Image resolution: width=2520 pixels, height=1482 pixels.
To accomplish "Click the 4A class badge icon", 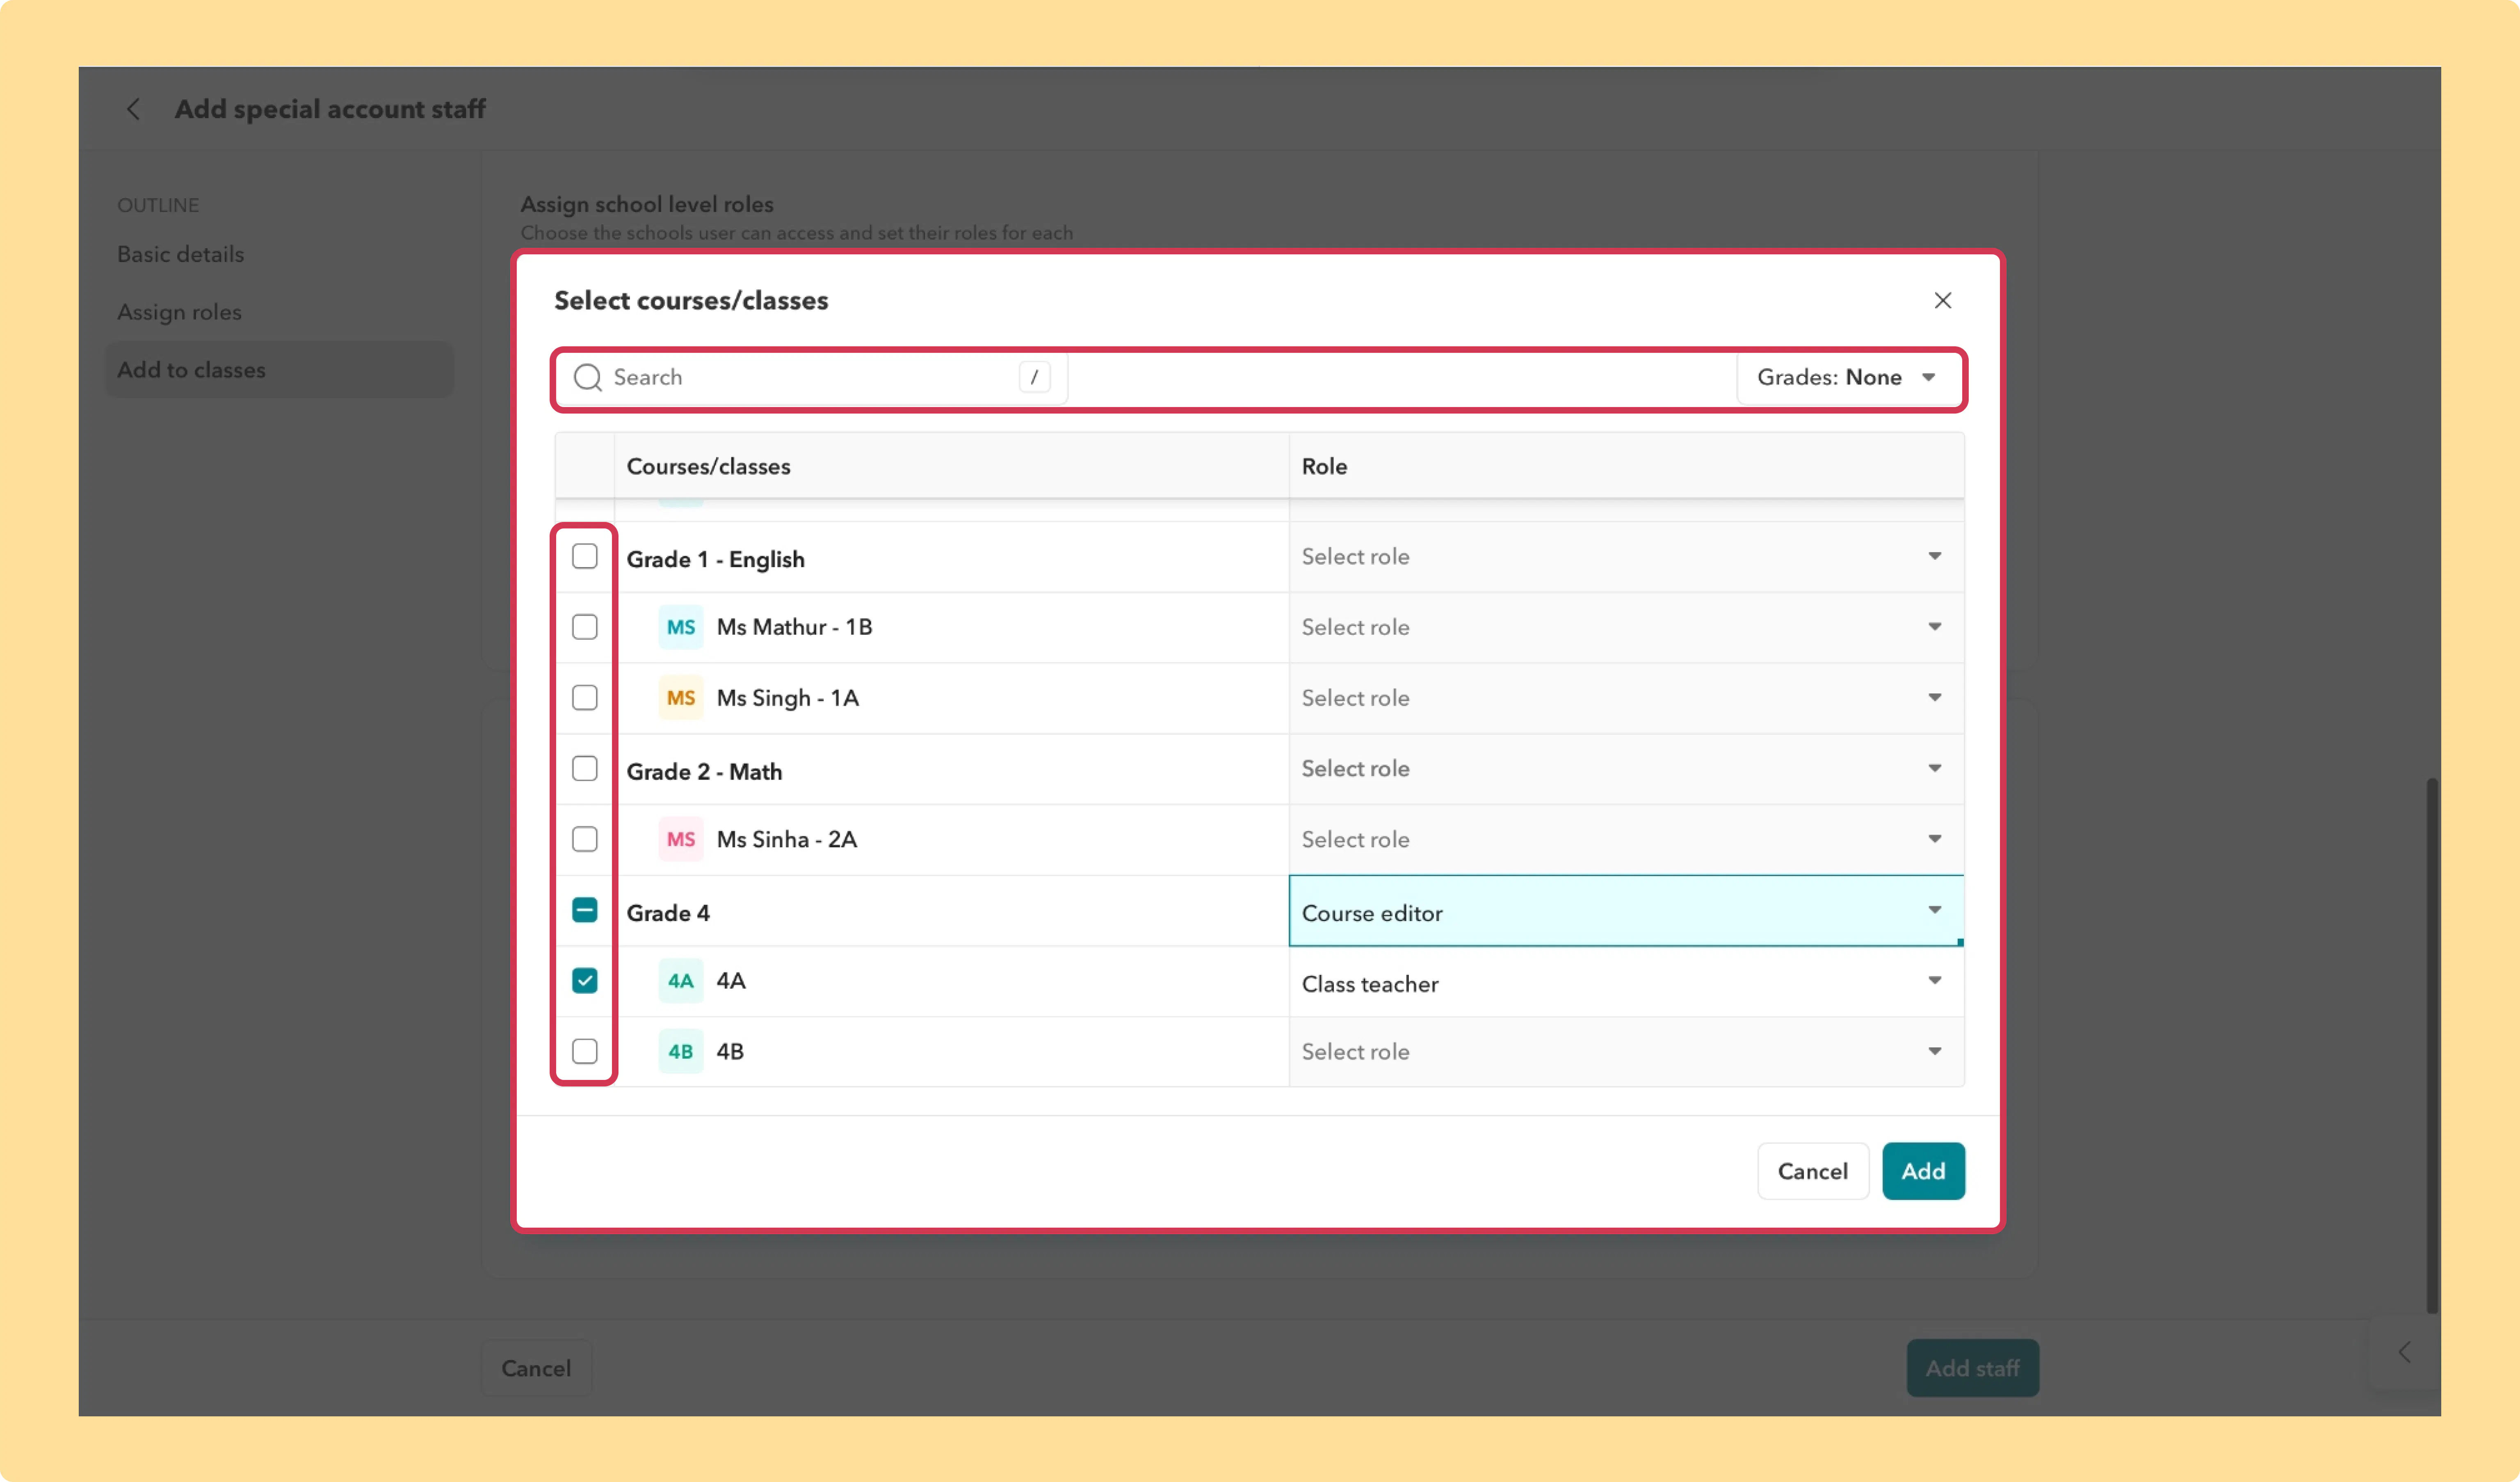I will [x=681, y=981].
